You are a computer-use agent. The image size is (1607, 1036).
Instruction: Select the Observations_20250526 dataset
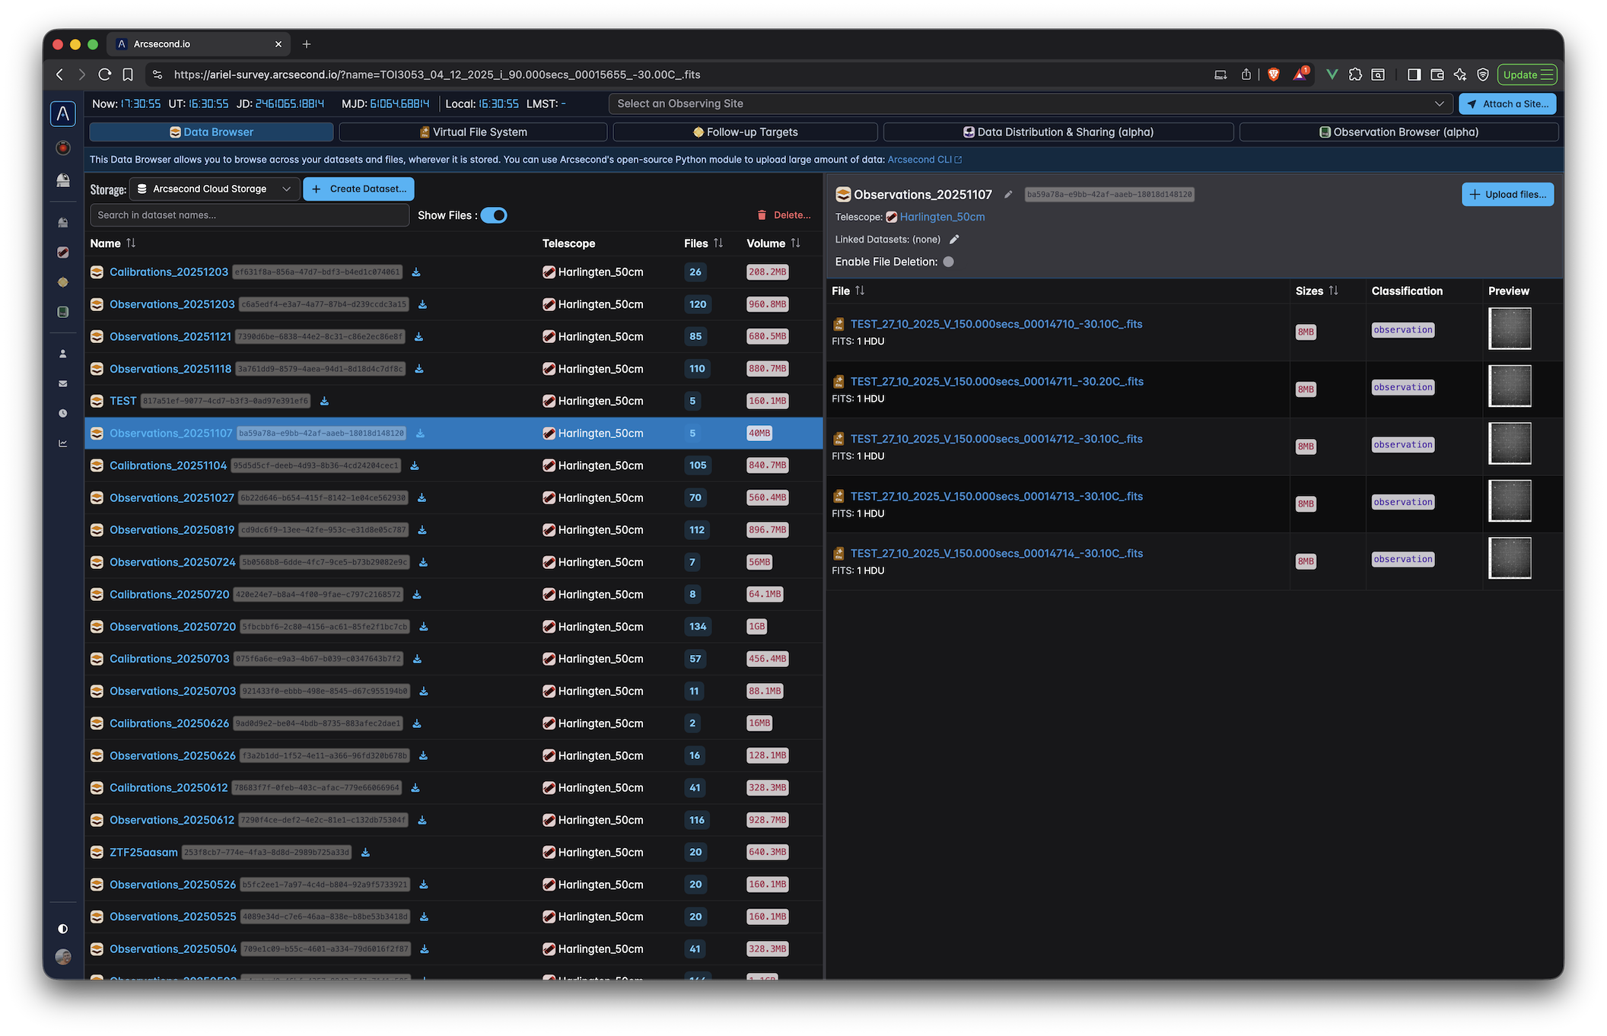tap(173, 885)
